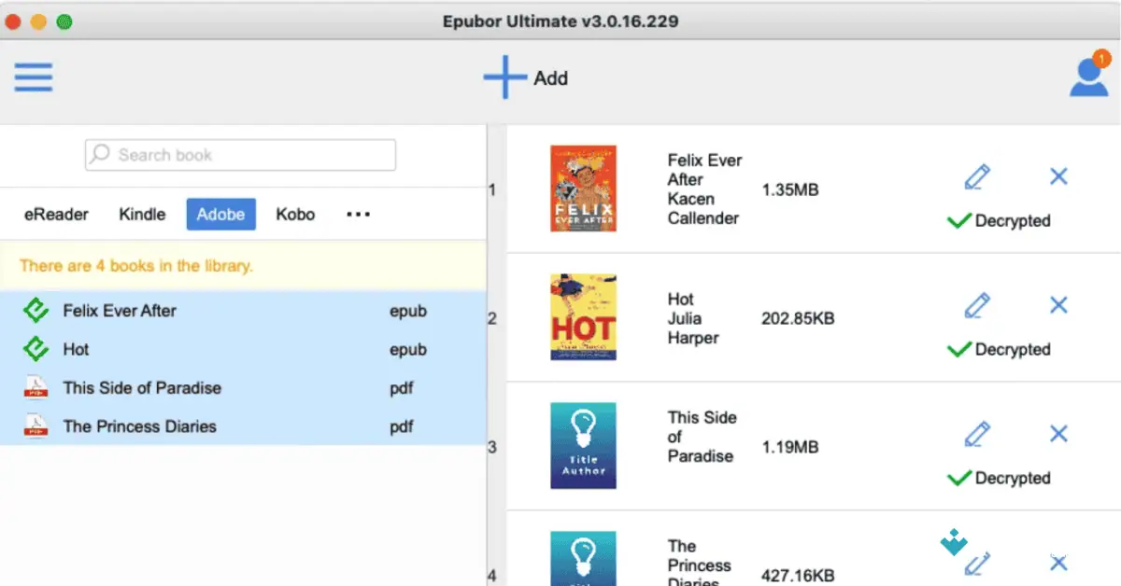Click the search magnifier icon
Screen dimensions: 1121x586
(x=98, y=154)
